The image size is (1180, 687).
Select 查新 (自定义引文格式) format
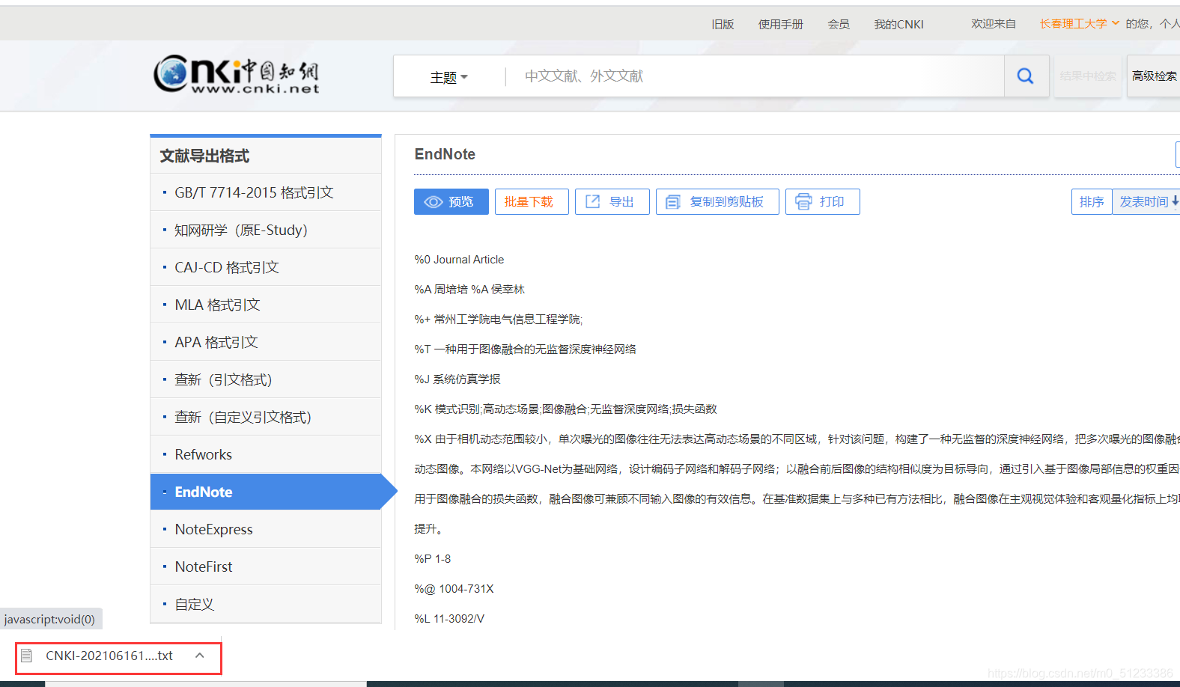(266, 417)
